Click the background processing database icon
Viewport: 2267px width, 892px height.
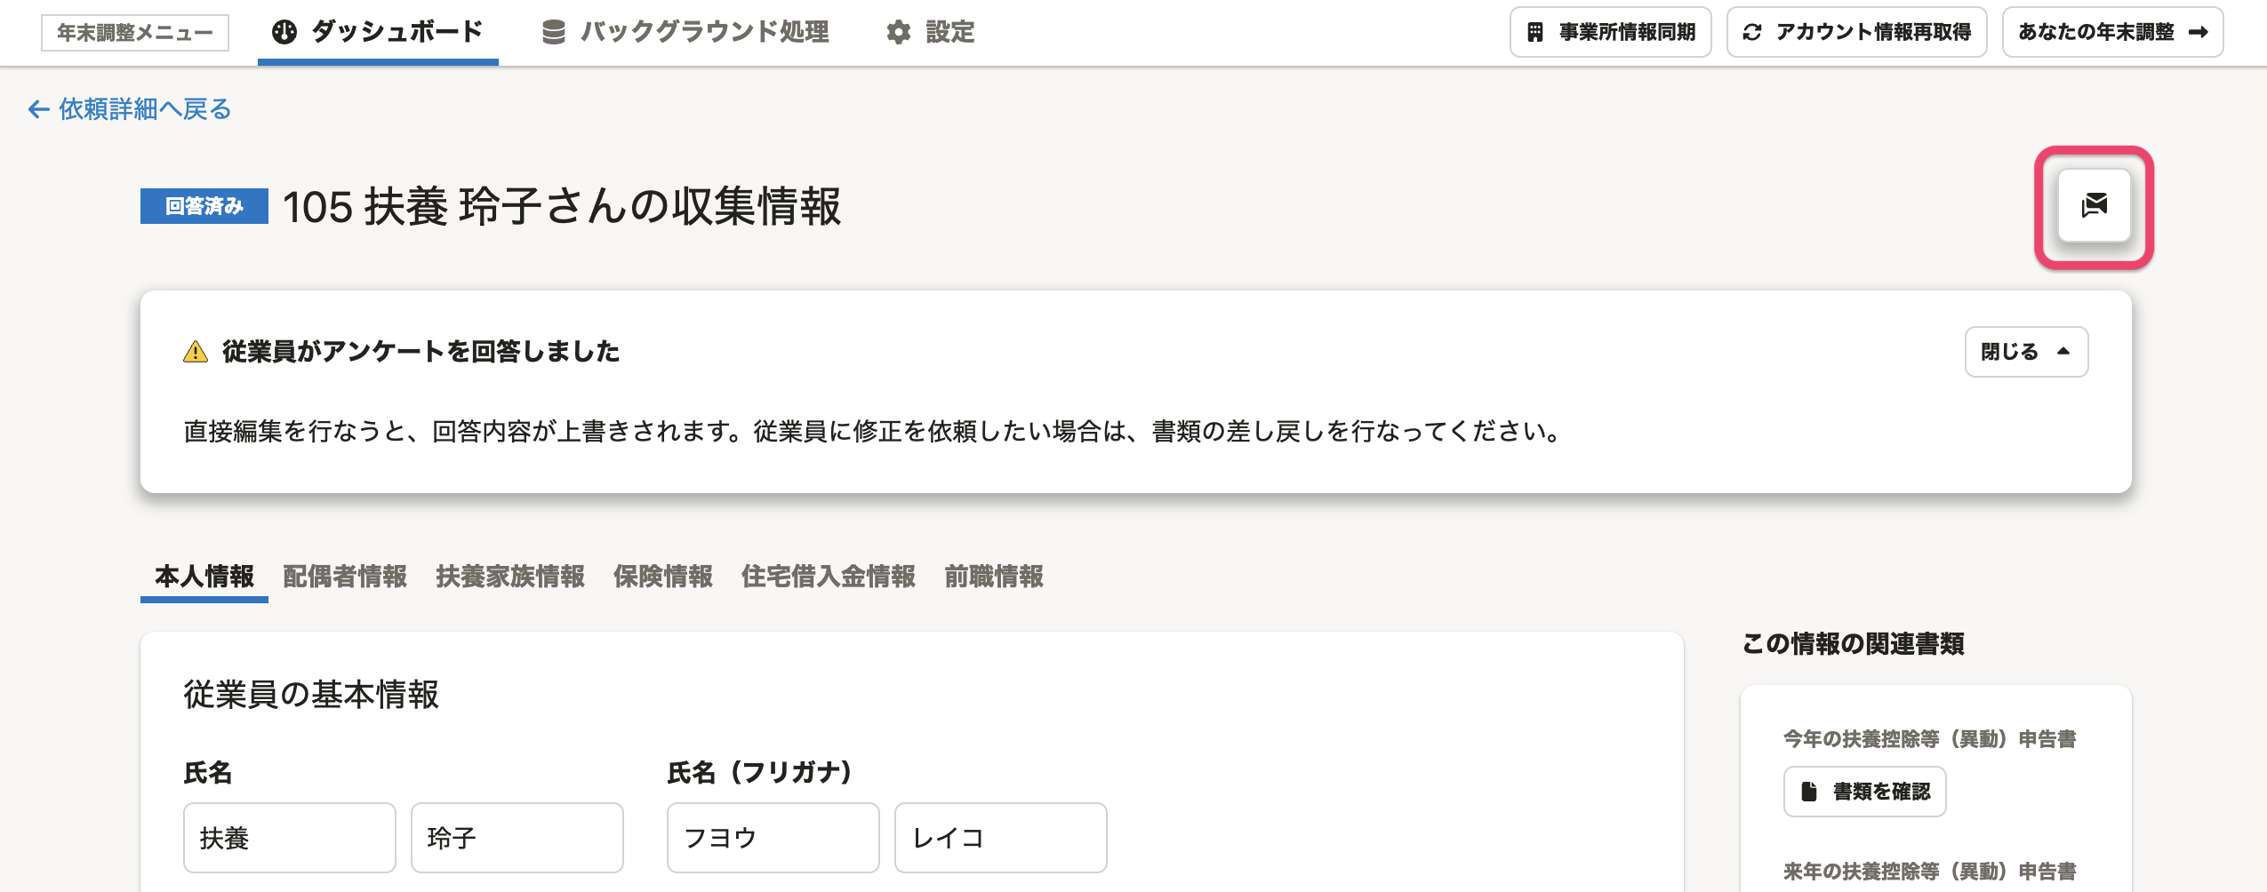pyautogui.click(x=554, y=33)
